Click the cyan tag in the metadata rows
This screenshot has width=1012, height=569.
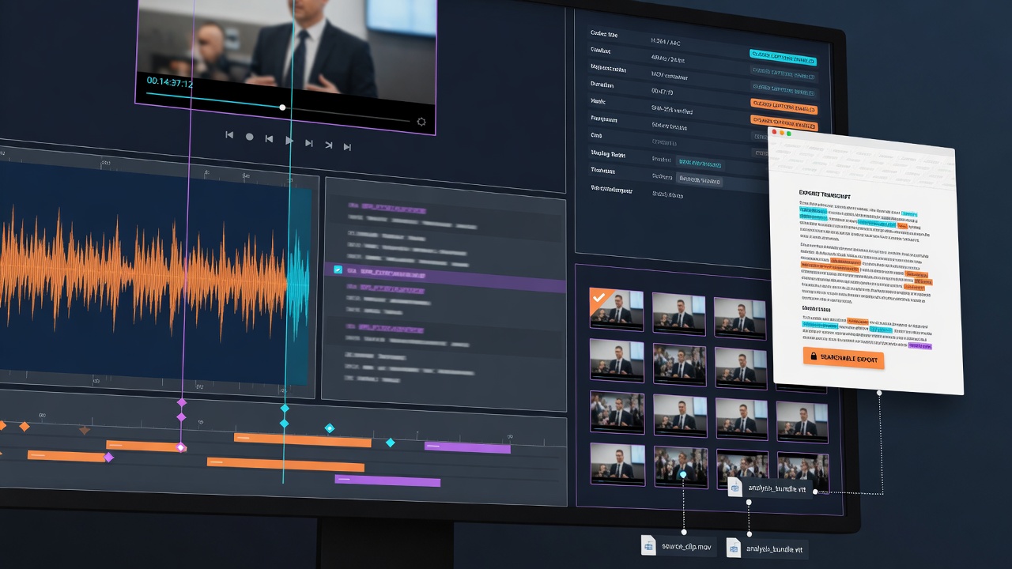pos(700,164)
